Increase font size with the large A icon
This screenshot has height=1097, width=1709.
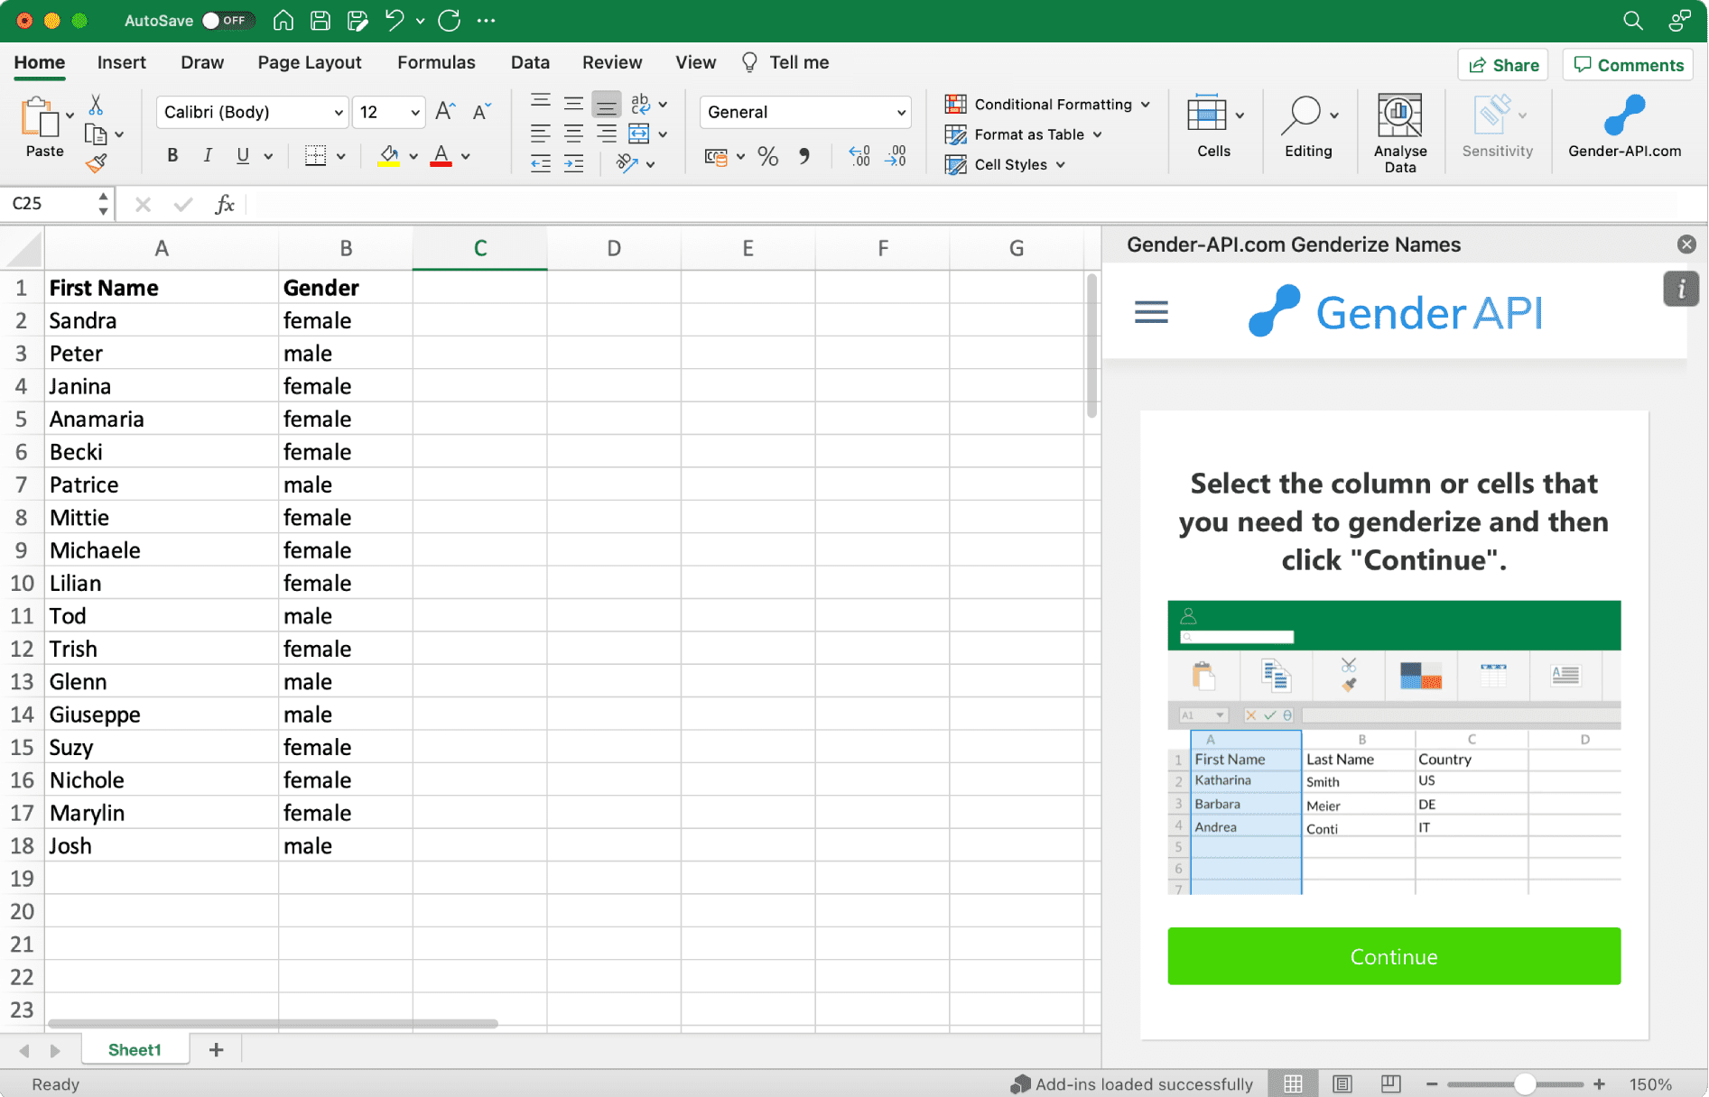click(445, 112)
